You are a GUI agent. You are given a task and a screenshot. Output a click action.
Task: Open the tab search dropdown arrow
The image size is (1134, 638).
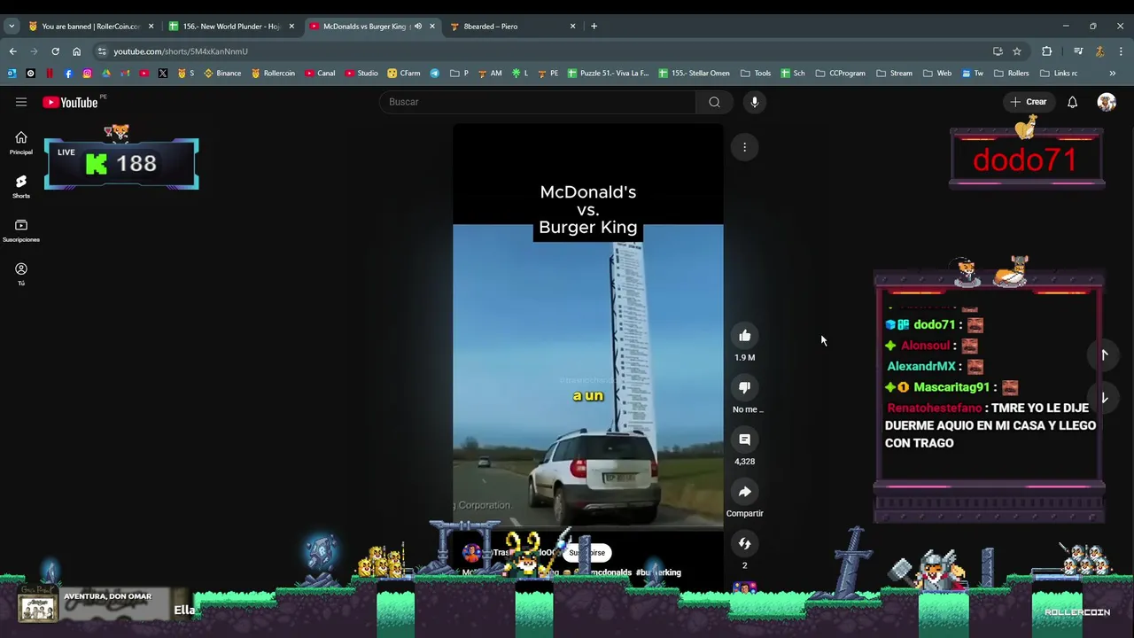click(x=12, y=27)
